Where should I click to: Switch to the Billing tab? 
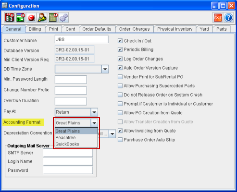(x=35, y=29)
